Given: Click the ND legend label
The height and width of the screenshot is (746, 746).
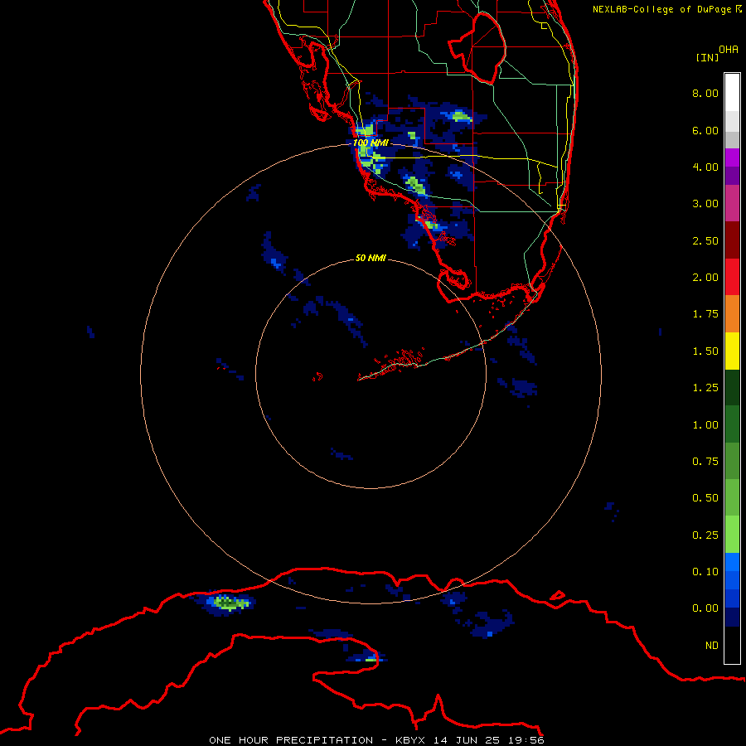Looking at the screenshot, I should (712, 646).
